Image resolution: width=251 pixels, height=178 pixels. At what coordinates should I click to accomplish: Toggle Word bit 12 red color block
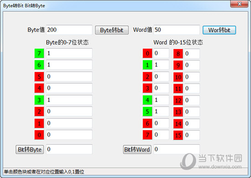point(178,100)
